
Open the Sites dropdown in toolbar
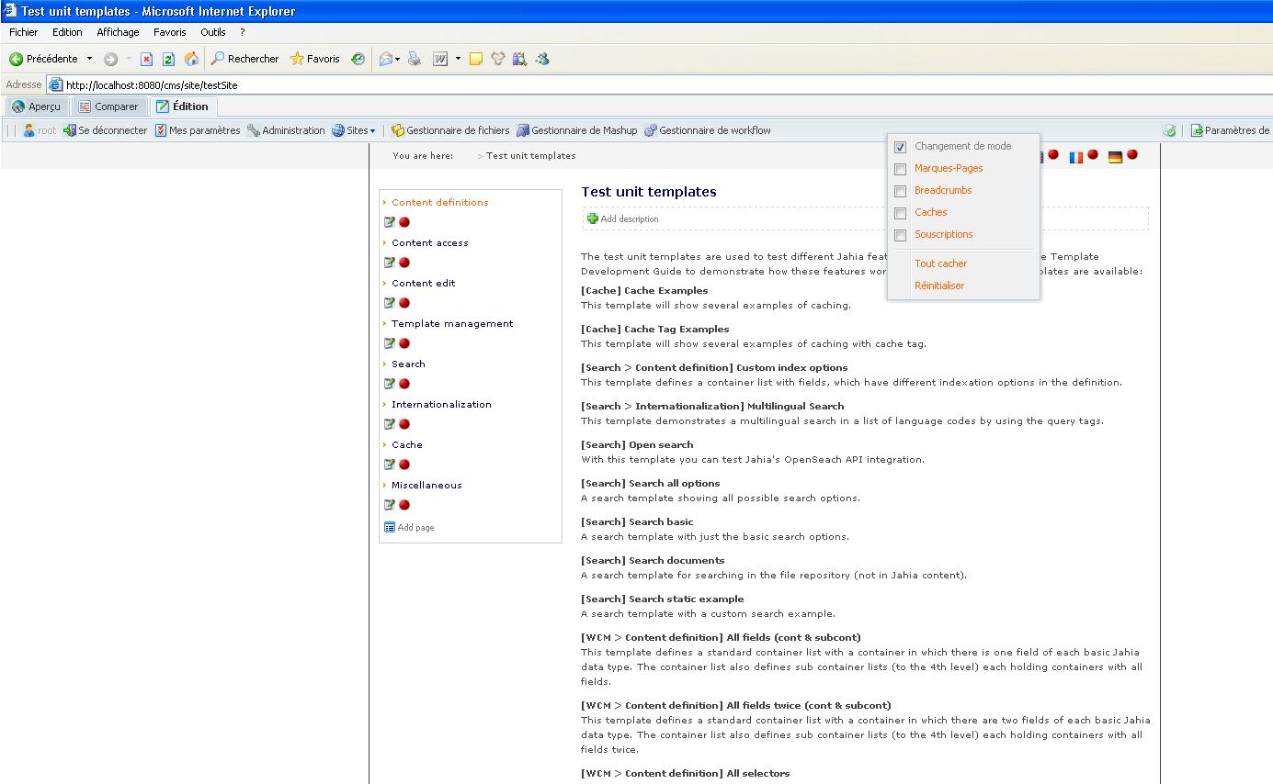(x=354, y=130)
